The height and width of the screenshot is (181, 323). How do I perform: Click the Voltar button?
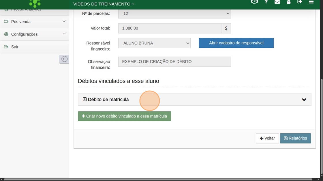pyautogui.click(x=267, y=138)
